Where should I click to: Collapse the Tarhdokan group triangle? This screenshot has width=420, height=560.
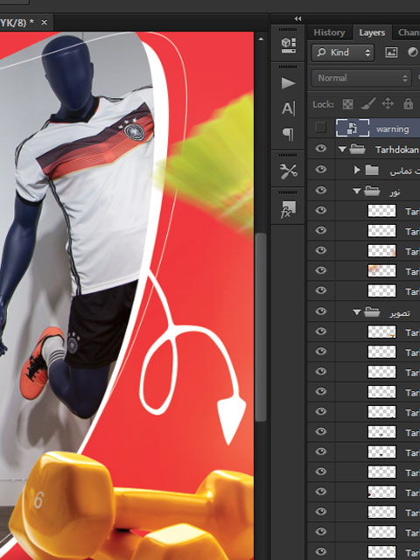342,150
